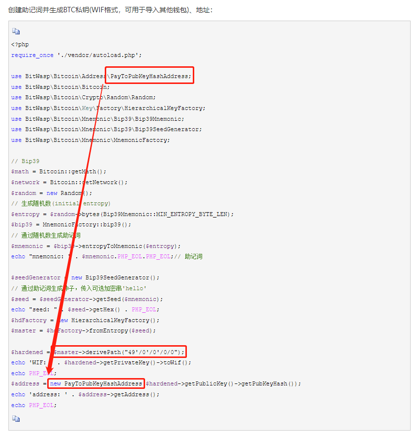The width and height of the screenshot is (418, 437).
Task: Click the require_once autoload.php line
Action: click(x=76, y=55)
